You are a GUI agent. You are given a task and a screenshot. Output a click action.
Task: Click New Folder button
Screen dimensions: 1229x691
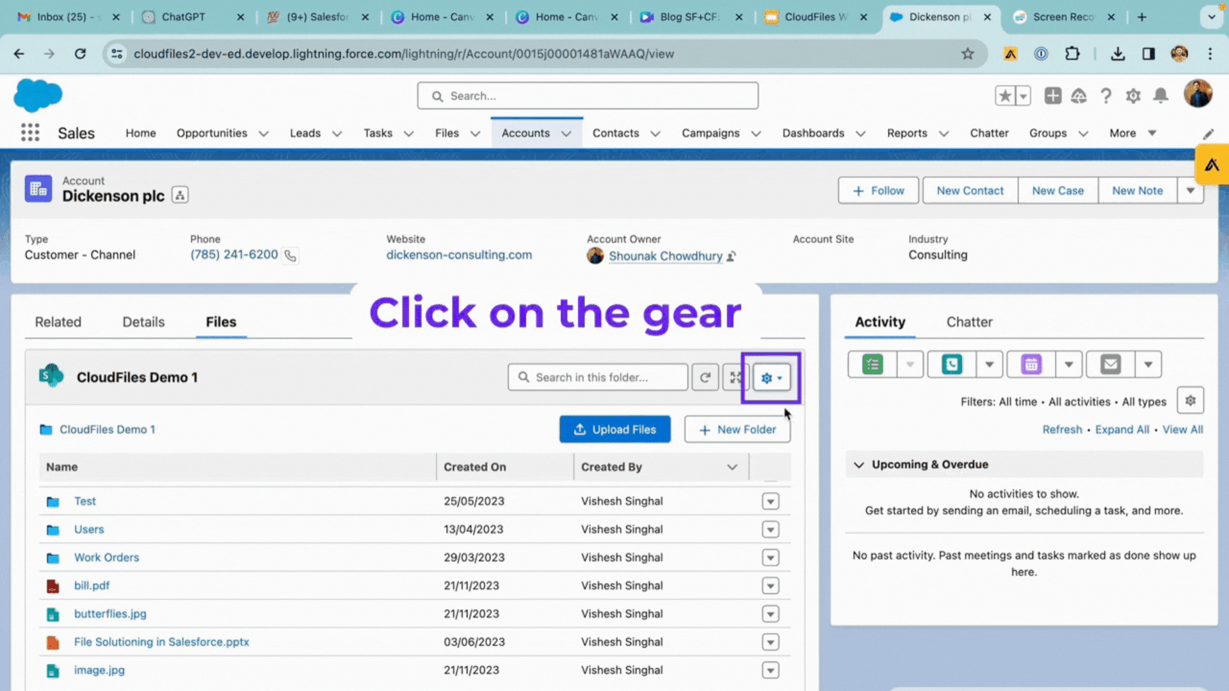[x=737, y=429]
